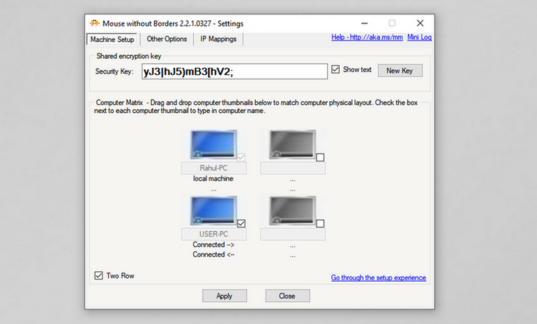Screen dimensions: 537x324
Task: Check the box beside the gray thumbnail right of Rahul-PC
Action: [320, 157]
